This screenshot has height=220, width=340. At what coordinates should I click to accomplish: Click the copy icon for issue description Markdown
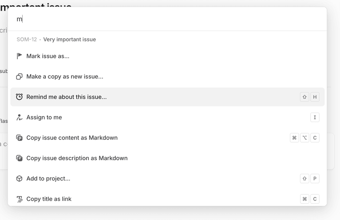click(x=19, y=158)
